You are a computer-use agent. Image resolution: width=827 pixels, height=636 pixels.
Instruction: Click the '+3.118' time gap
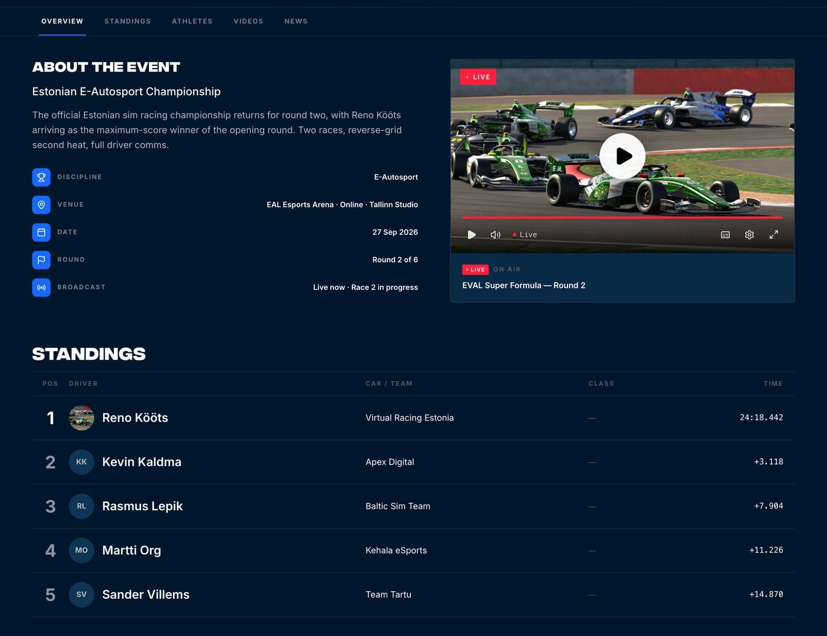[x=769, y=462]
